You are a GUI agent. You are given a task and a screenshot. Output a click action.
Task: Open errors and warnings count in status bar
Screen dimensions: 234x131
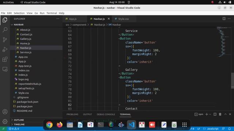click(14, 129)
